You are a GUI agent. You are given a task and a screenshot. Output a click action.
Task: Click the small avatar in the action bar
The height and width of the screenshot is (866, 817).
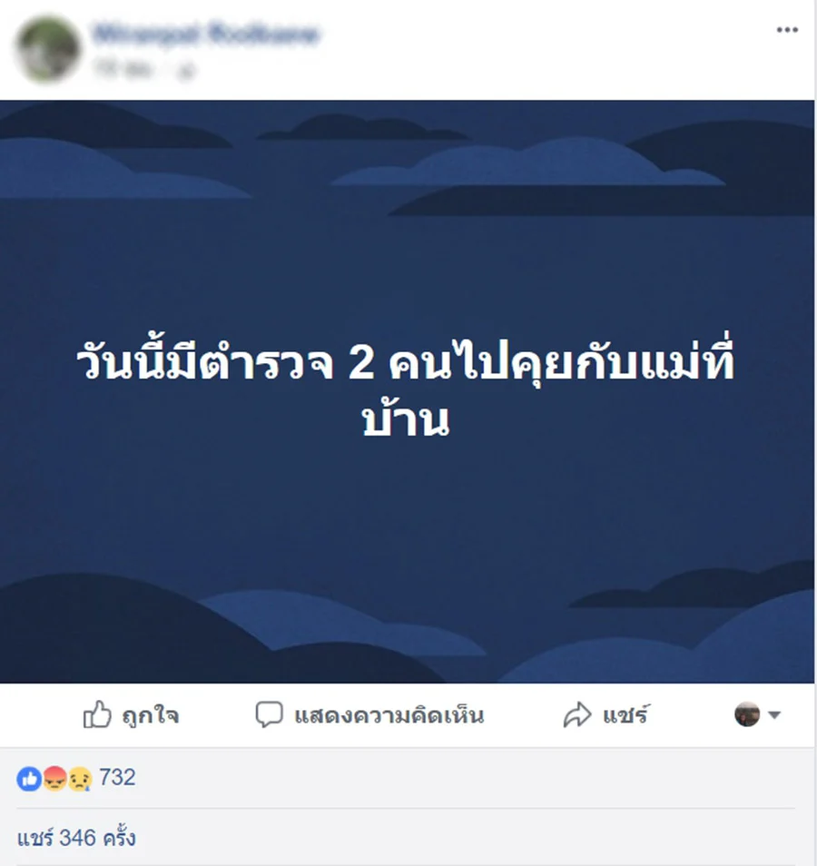pos(747,714)
